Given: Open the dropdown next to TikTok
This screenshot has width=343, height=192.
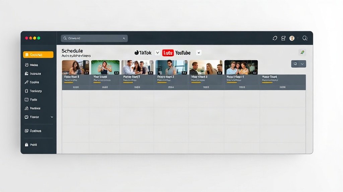Looking at the screenshot, I should (157, 53).
